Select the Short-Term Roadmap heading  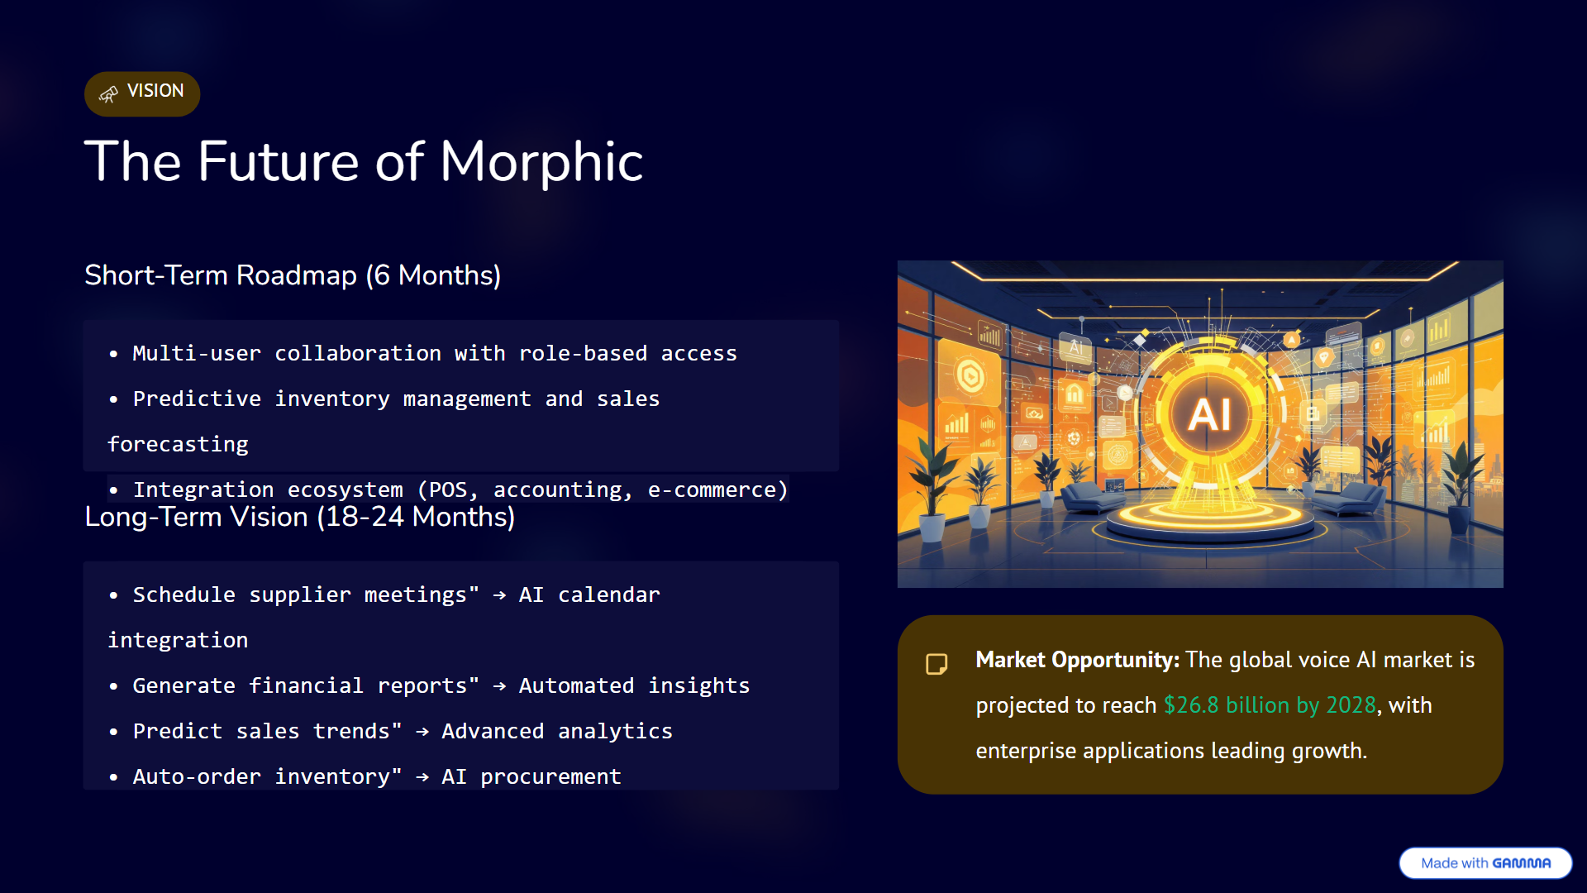click(x=293, y=275)
